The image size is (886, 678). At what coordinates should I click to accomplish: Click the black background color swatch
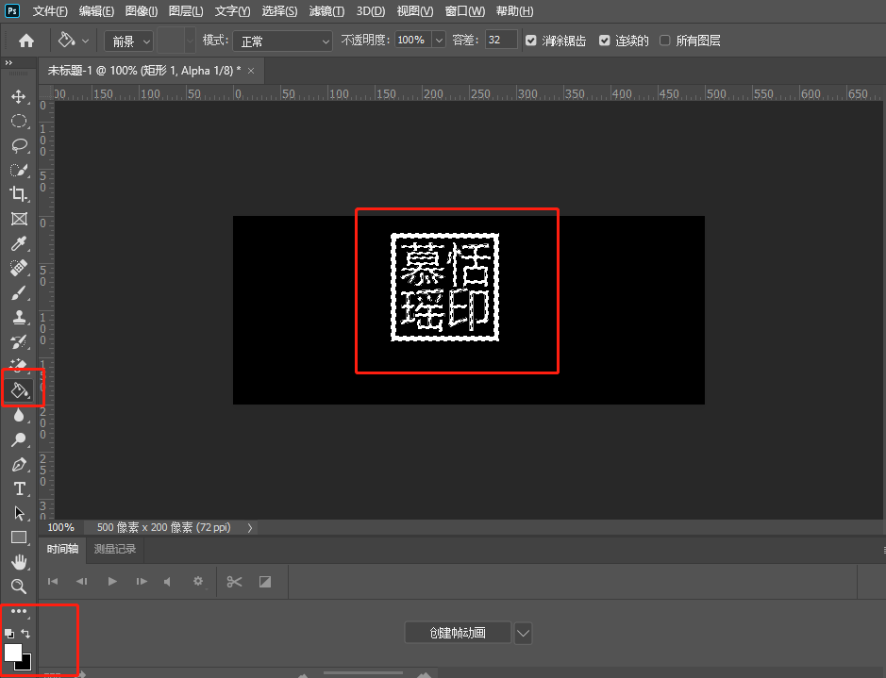(x=26, y=663)
